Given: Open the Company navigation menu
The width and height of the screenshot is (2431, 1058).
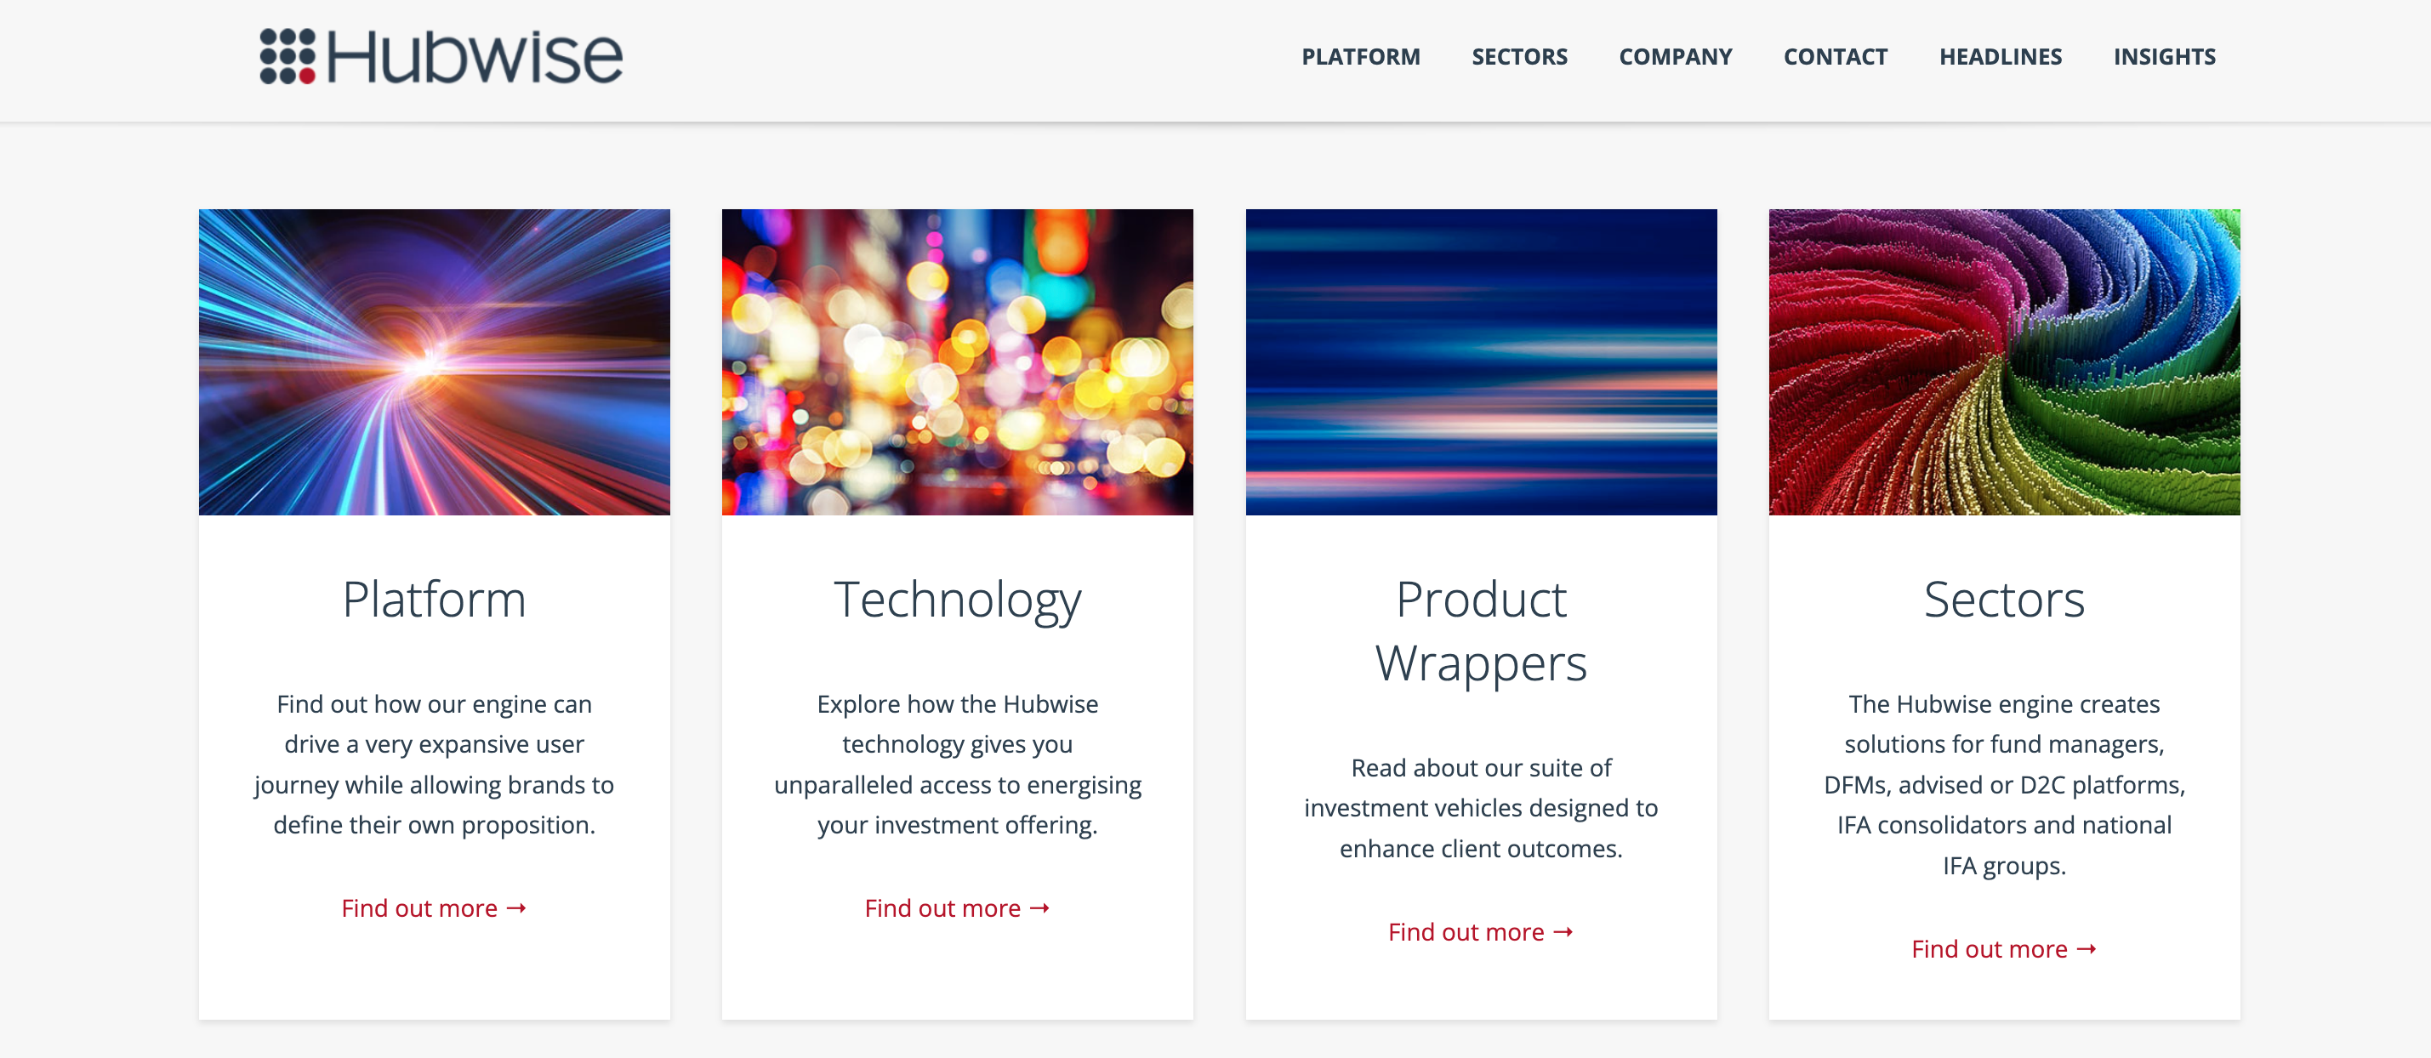Looking at the screenshot, I should click(x=1674, y=57).
